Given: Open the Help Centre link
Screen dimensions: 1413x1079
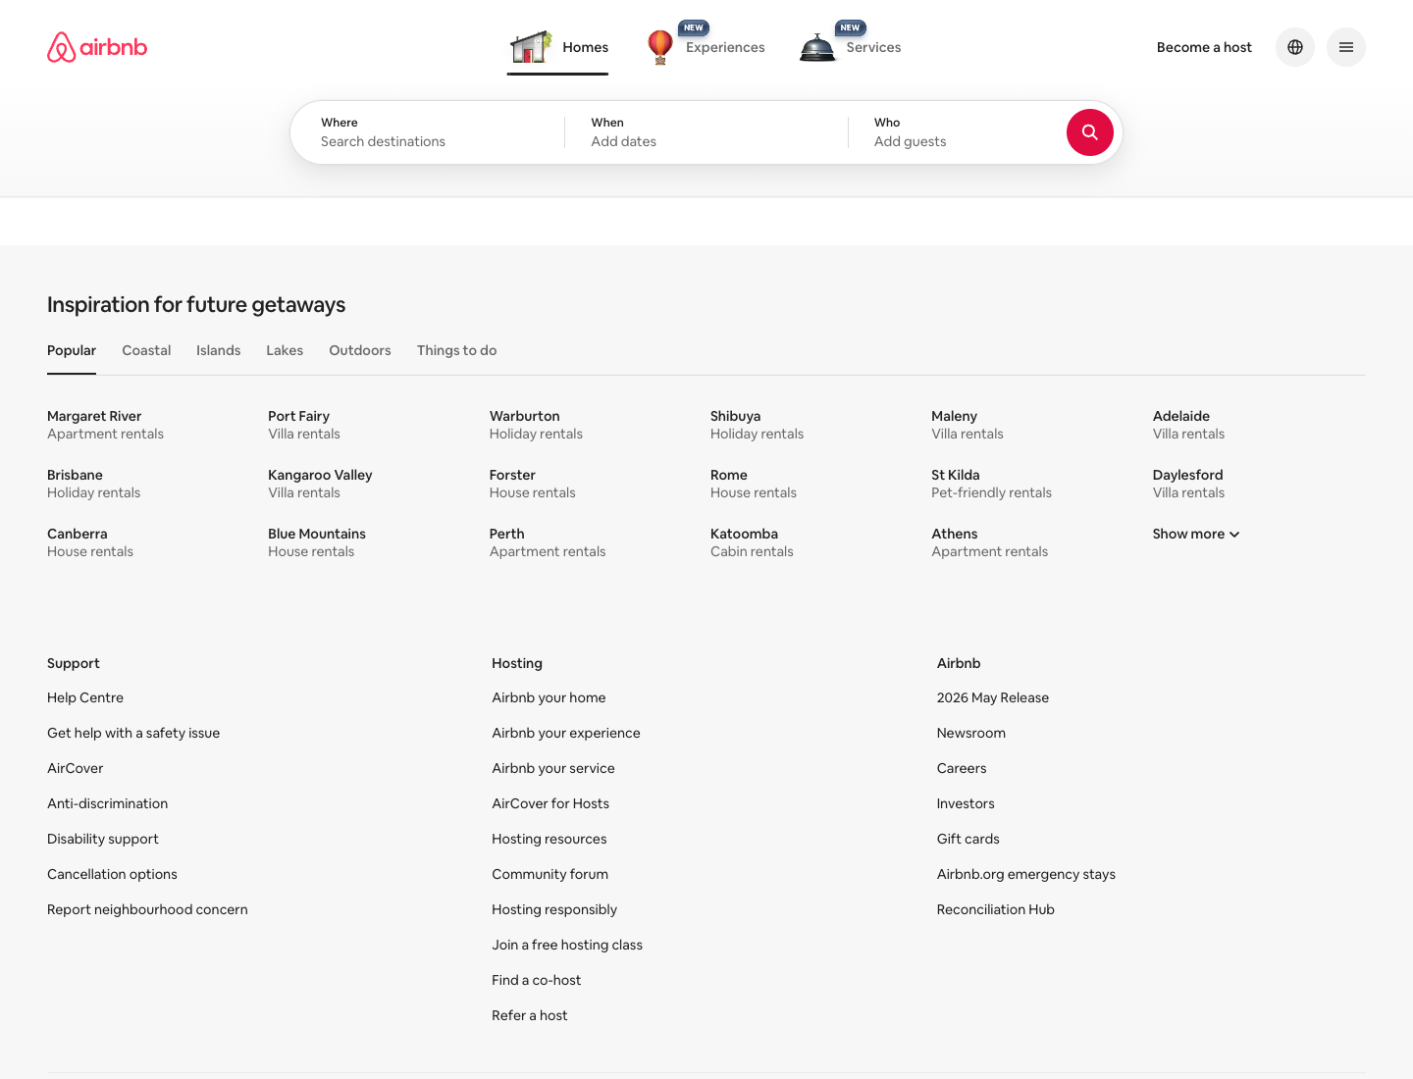Looking at the screenshot, I should (85, 697).
